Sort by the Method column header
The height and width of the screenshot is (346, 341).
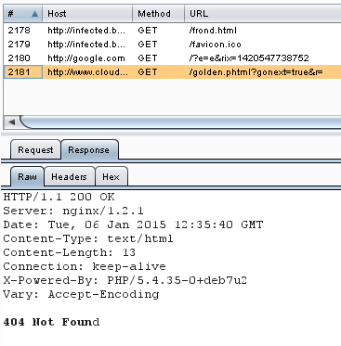[x=159, y=14]
